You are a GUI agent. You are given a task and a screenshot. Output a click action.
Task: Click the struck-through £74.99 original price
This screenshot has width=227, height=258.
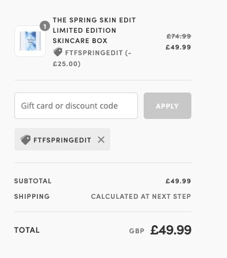pos(179,36)
